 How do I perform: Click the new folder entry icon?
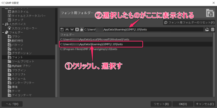click(x=62, y=29)
